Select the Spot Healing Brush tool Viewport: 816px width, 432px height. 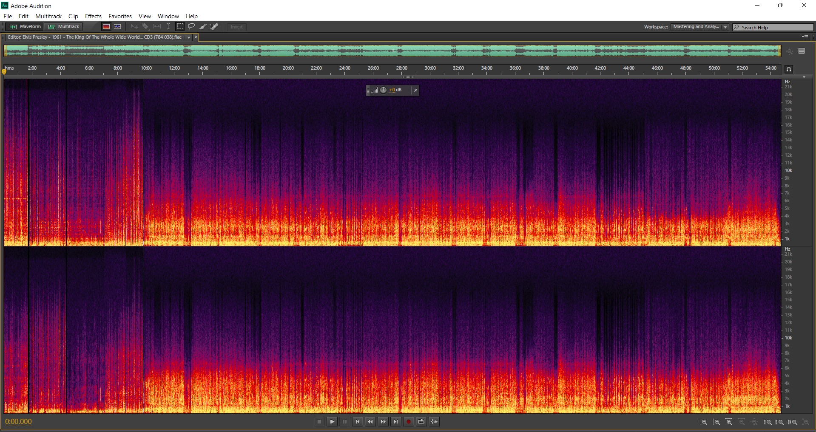coord(214,27)
